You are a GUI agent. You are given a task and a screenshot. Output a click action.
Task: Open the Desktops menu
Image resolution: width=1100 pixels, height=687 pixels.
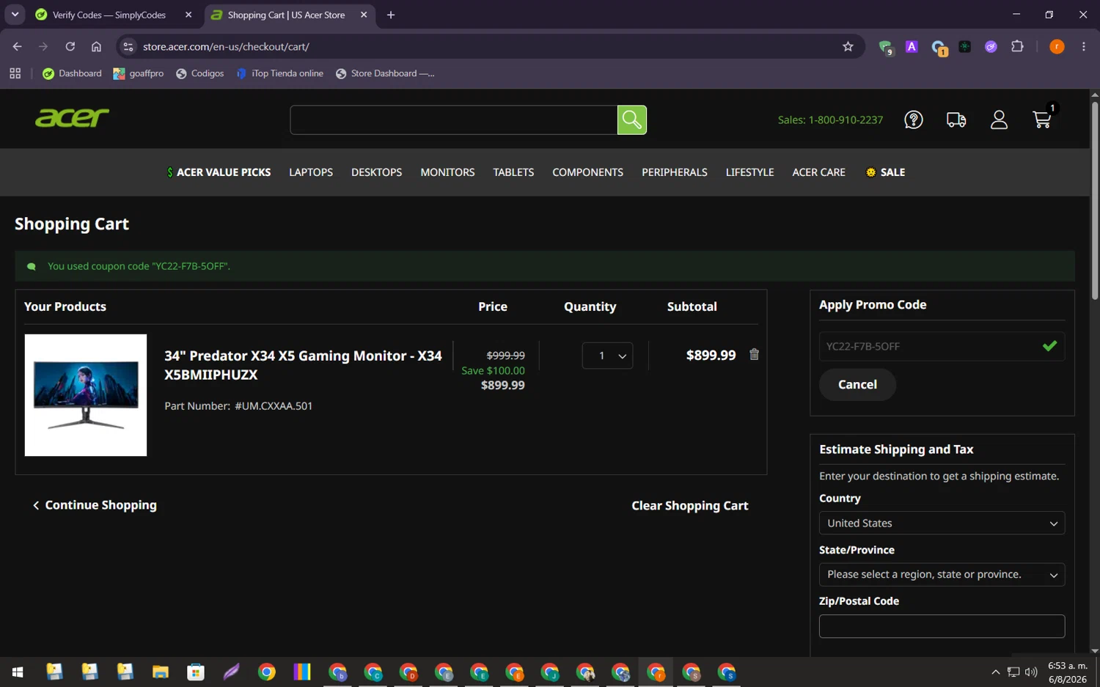pyautogui.click(x=376, y=172)
